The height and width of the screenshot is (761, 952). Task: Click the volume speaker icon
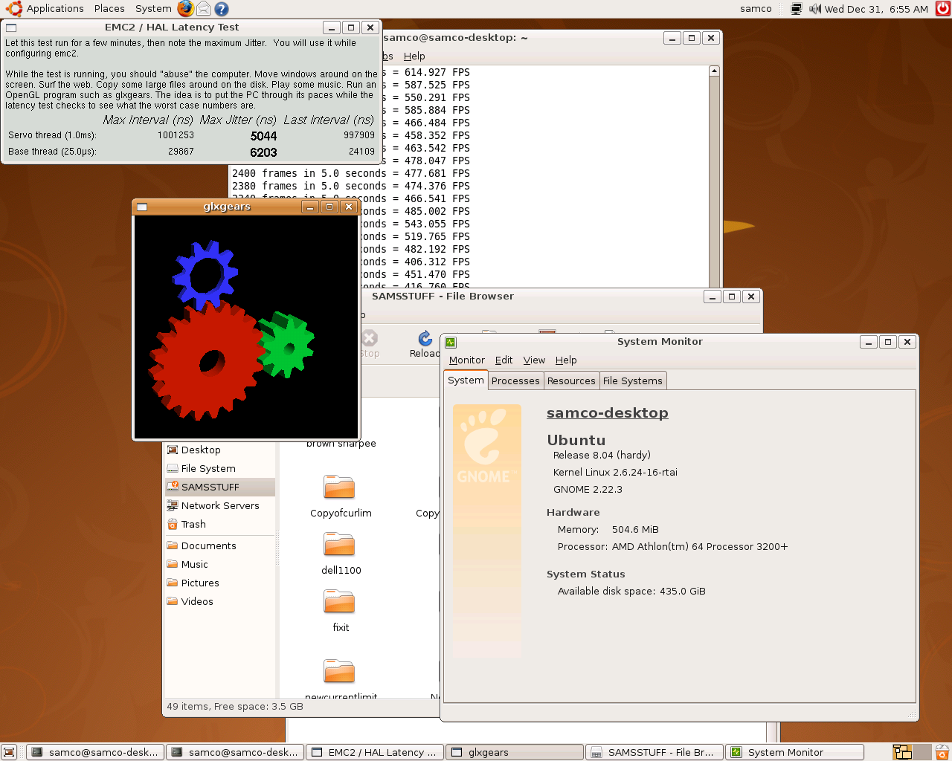click(815, 9)
